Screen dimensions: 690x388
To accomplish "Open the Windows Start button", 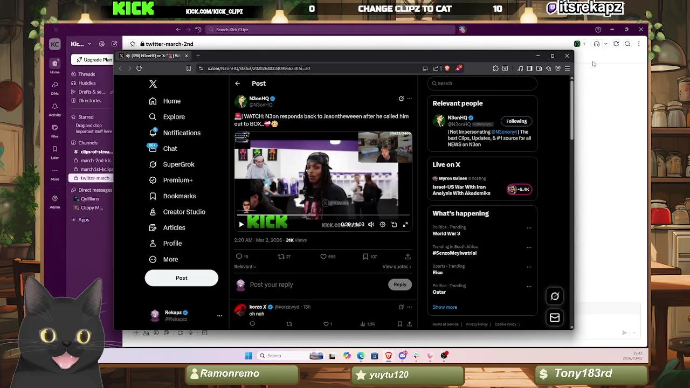I will coord(249,356).
